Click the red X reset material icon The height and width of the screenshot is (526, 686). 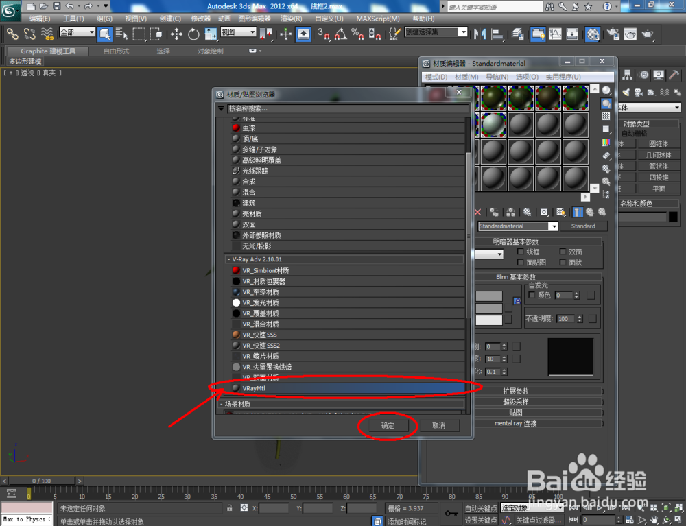pos(477,212)
